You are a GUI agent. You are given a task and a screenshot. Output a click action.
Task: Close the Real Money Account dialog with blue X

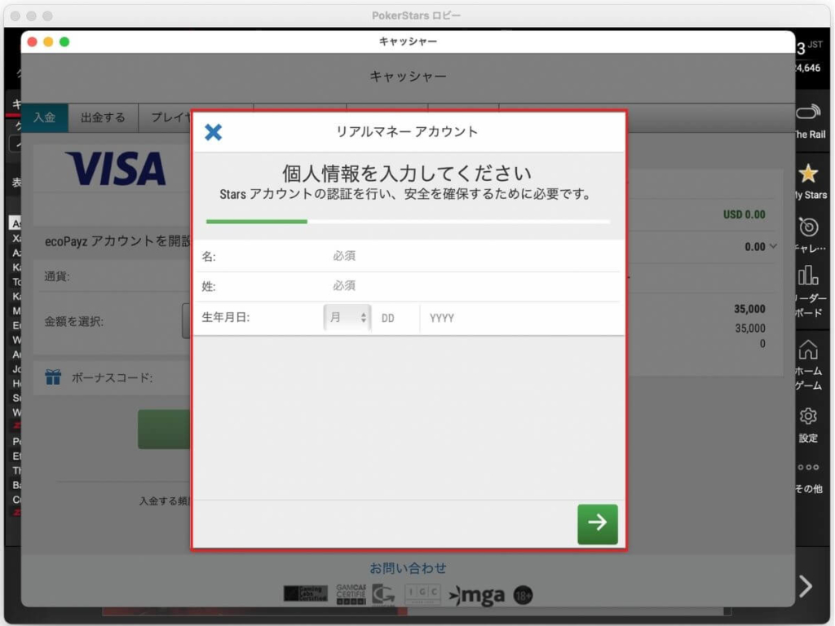(213, 132)
